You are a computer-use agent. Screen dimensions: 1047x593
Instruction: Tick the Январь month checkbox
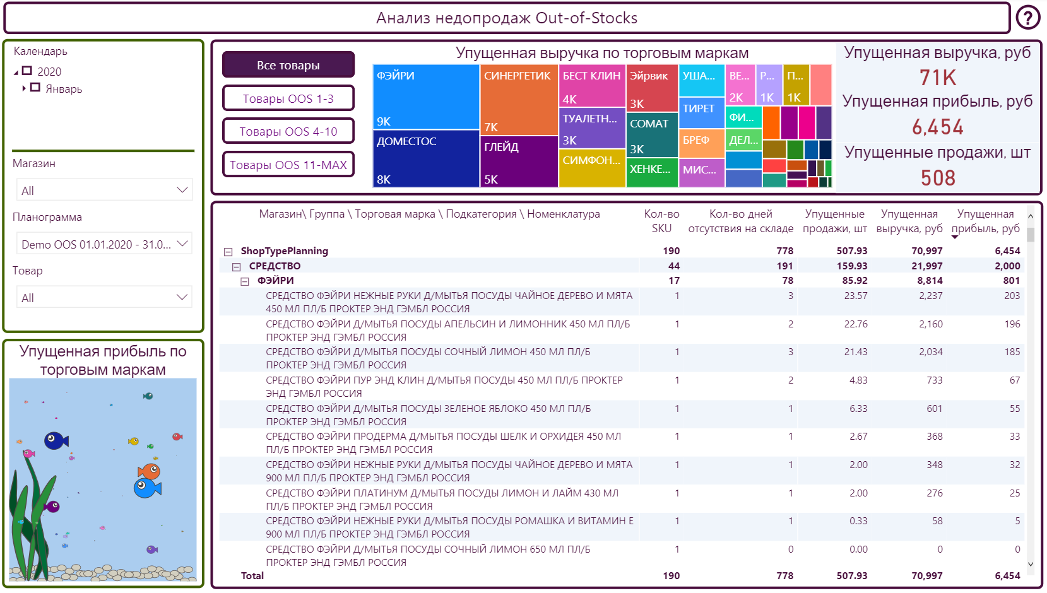pos(35,88)
